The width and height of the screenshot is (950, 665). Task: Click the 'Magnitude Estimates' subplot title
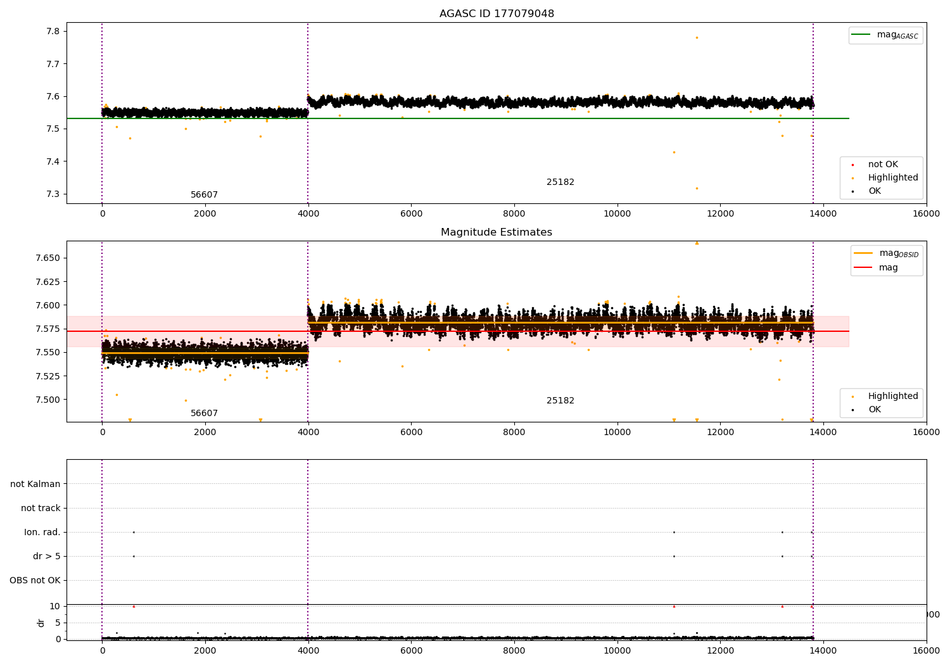(497, 232)
